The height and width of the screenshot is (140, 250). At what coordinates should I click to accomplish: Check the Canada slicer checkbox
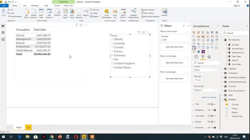112,47
